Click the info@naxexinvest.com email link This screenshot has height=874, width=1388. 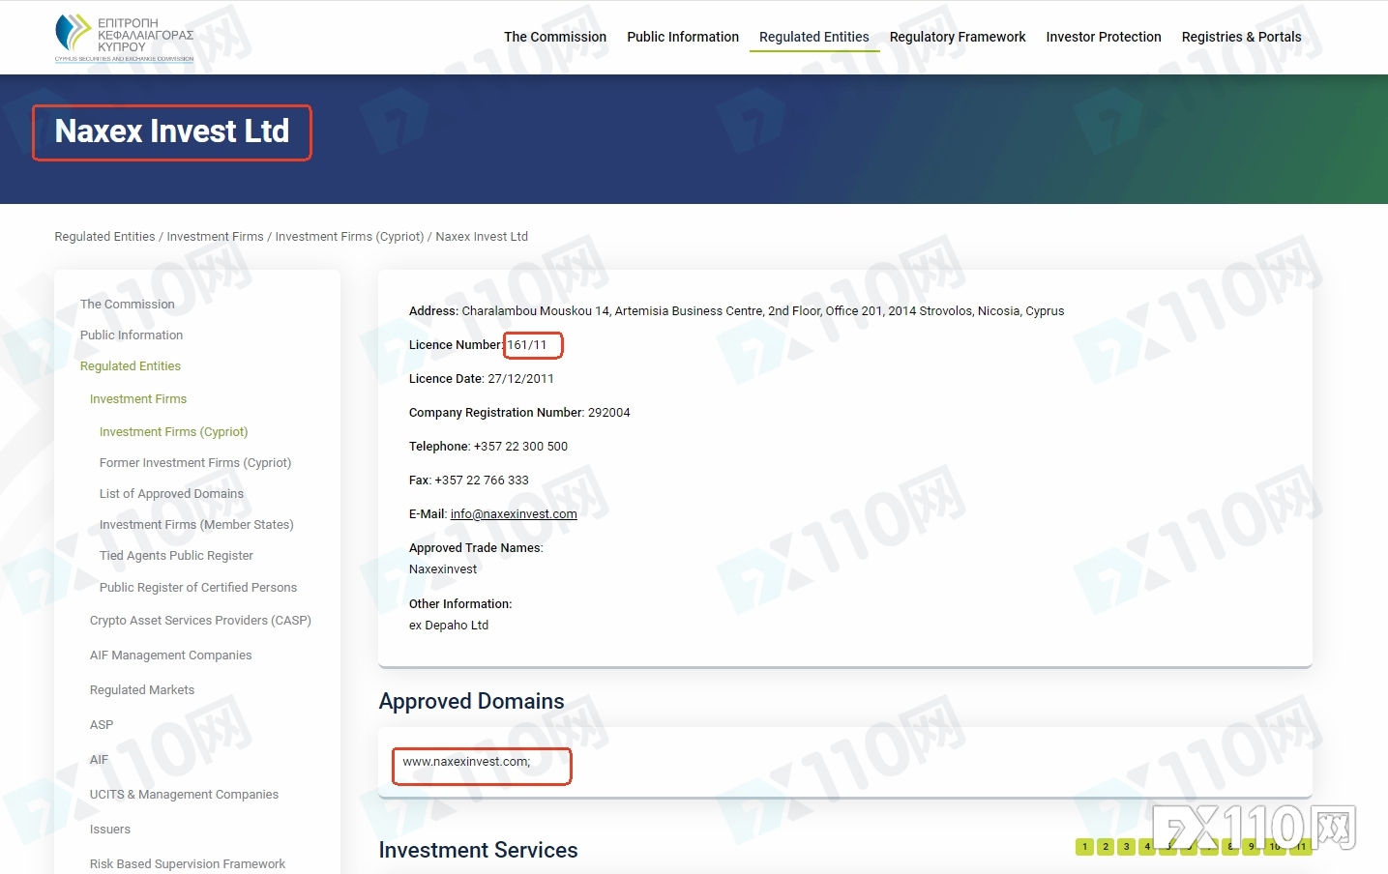point(514,514)
